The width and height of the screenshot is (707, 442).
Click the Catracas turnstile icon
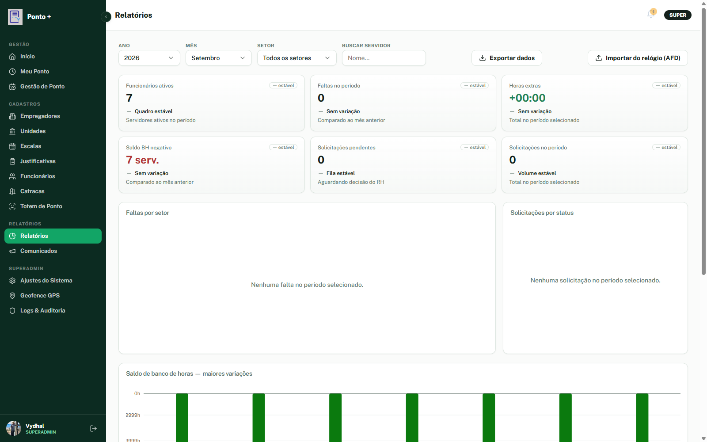(x=12, y=191)
